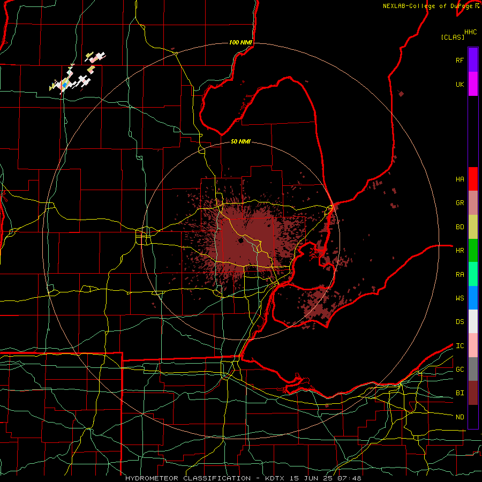482x482 pixels.
Task: Click the HR green legend swatch
Action: coord(473,250)
